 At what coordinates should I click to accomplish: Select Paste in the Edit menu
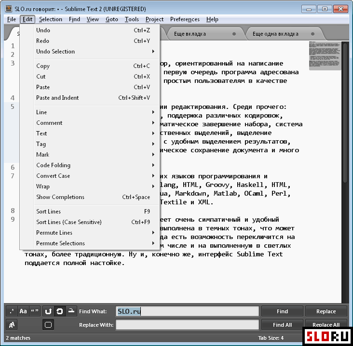point(90,87)
